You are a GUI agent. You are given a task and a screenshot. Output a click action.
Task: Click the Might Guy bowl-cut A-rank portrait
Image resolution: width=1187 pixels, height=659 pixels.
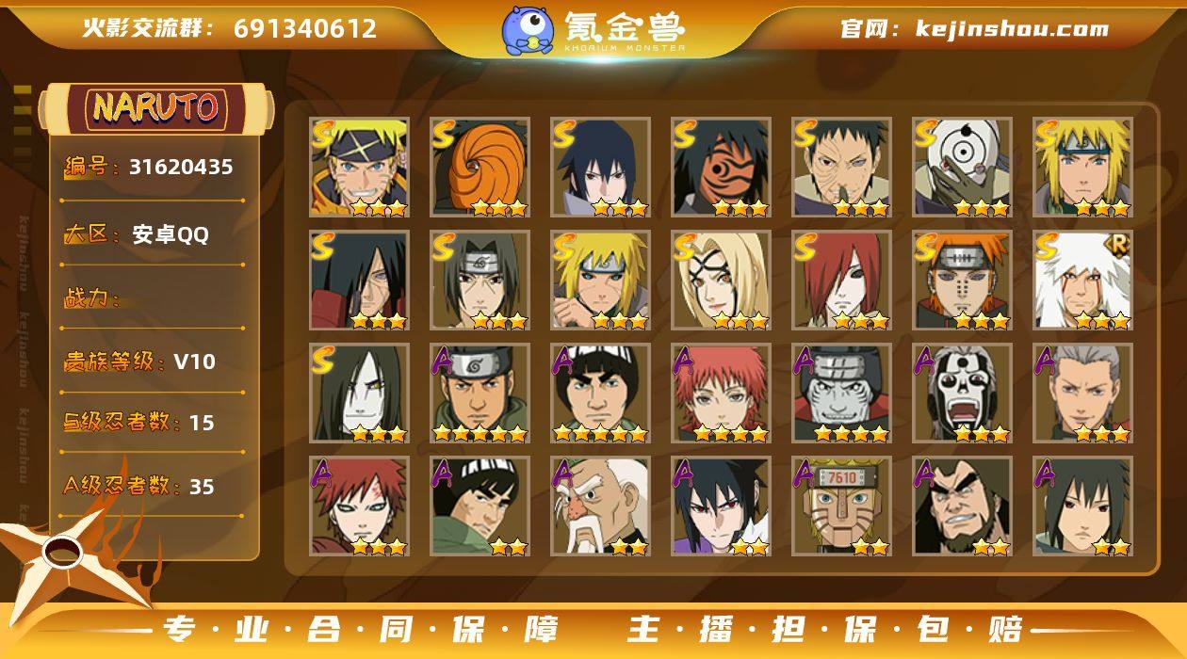tap(600, 394)
